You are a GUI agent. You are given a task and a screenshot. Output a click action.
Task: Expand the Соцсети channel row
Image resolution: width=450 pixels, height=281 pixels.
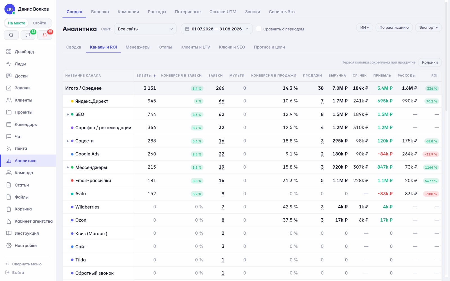click(67, 141)
